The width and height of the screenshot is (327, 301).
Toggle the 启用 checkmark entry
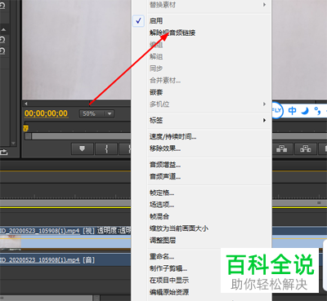pyautogui.click(x=156, y=20)
